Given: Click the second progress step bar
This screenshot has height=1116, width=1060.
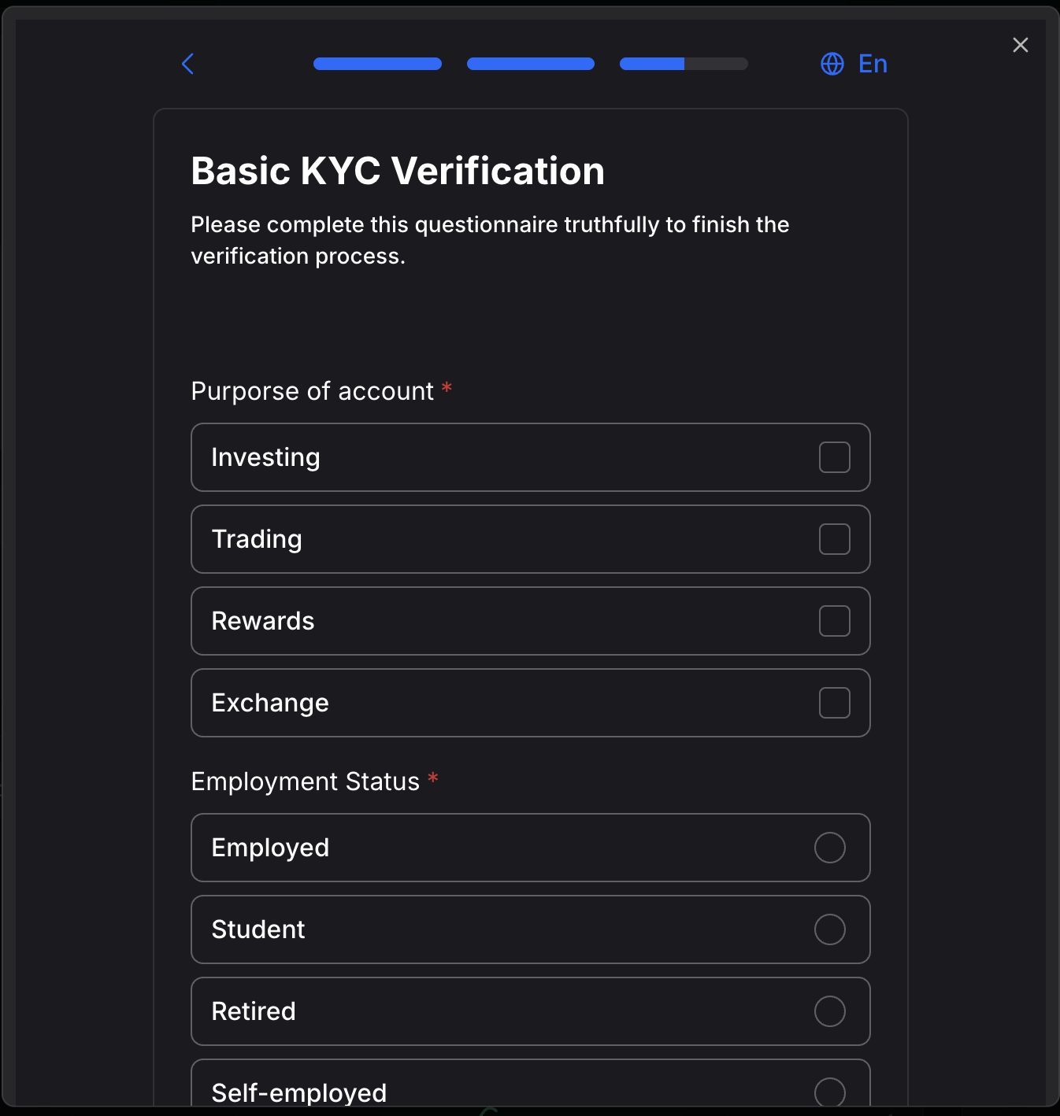Looking at the screenshot, I should point(530,64).
